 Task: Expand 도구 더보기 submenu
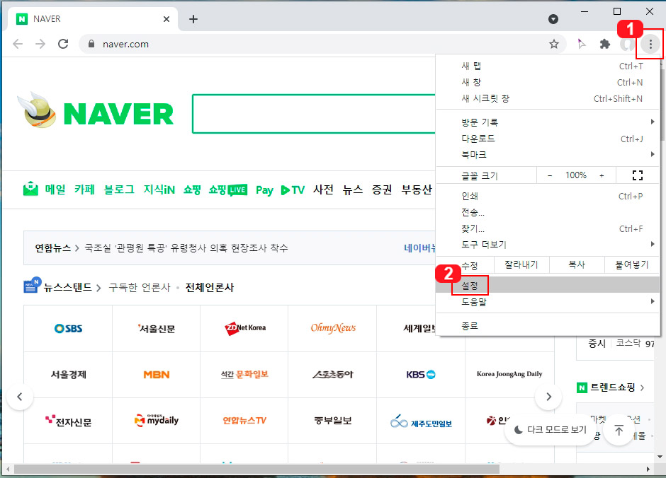tap(548, 245)
